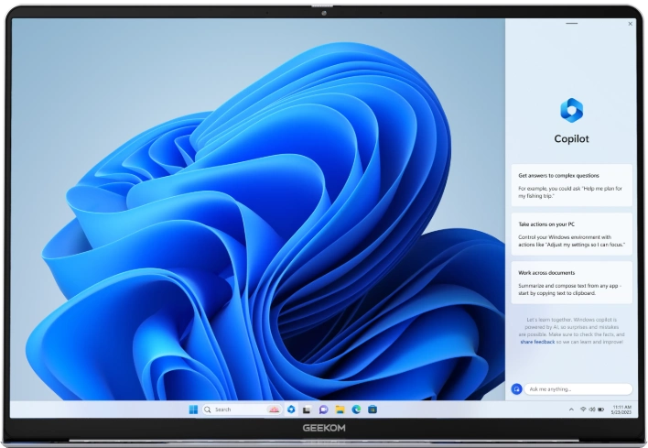Screen dimensions: 648x448
Task: Click the volume icon in the system tray
Action: (591, 409)
